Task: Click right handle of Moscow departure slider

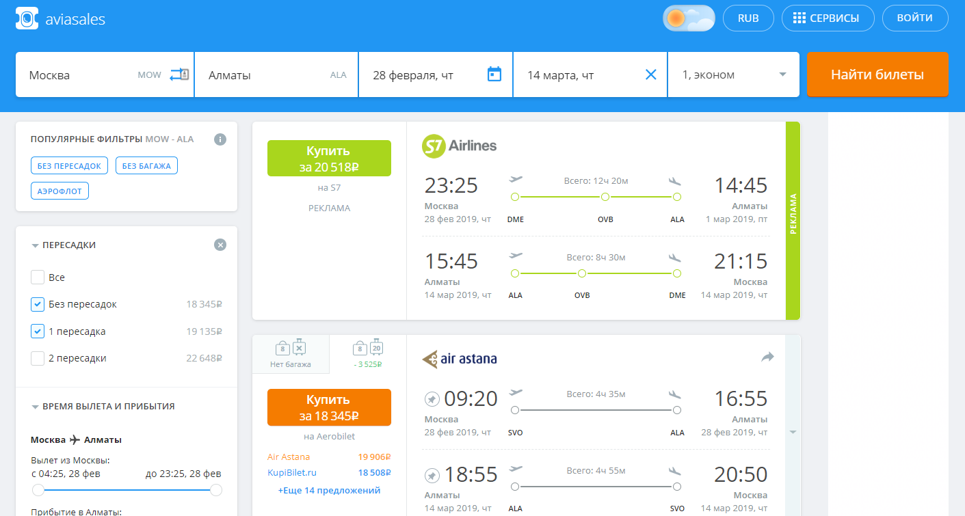Action: [x=216, y=490]
